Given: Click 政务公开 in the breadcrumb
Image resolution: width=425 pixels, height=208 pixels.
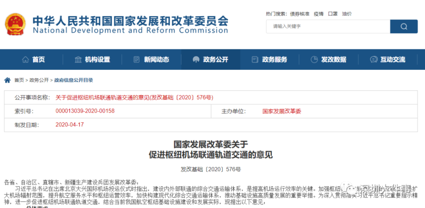Looking at the screenshot, I should 39,80.
